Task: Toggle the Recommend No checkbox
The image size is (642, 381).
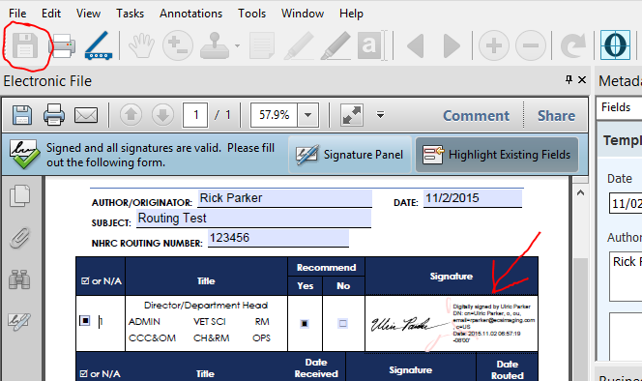Action: pyautogui.click(x=342, y=324)
